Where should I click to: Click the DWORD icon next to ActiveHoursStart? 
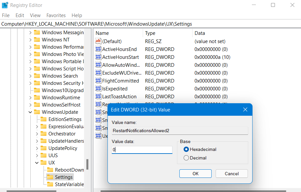[98, 57]
